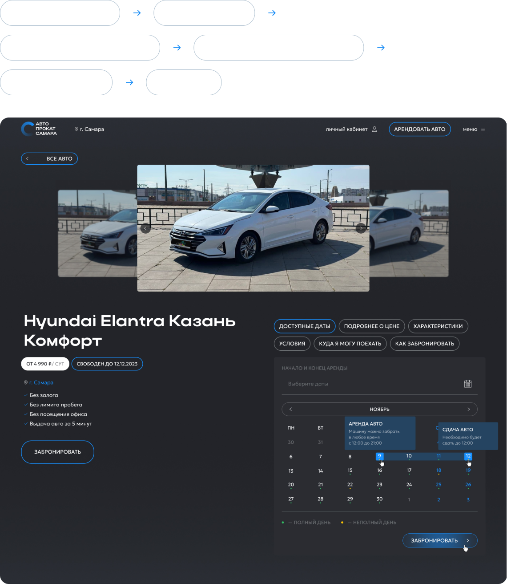507x584 pixels.
Task: Select day 11 in the calendar
Action: [x=439, y=456]
